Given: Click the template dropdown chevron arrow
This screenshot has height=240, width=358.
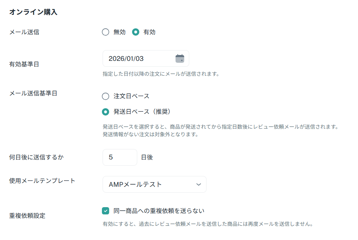Looking at the screenshot, I should click(x=199, y=184).
